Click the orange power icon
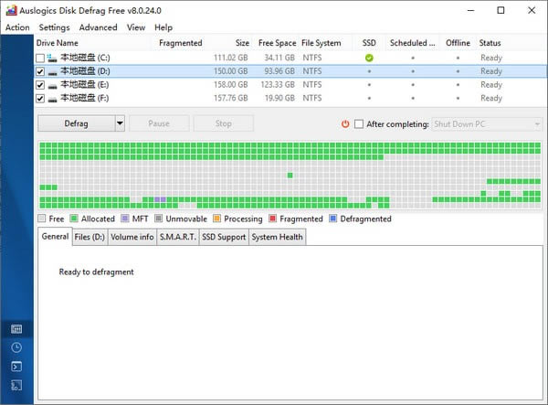The width and height of the screenshot is (548, 405). (x=345, y=123)
